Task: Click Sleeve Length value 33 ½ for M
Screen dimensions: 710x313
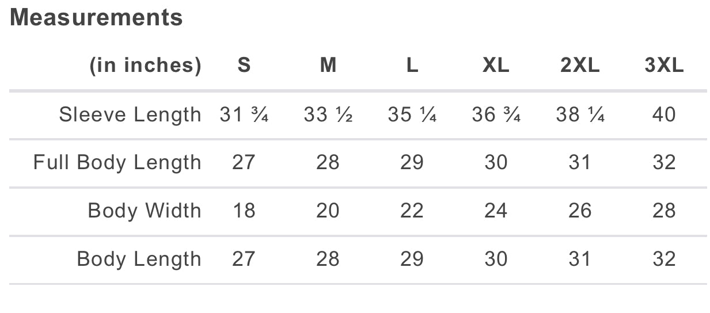Action: tap(328, 115)
